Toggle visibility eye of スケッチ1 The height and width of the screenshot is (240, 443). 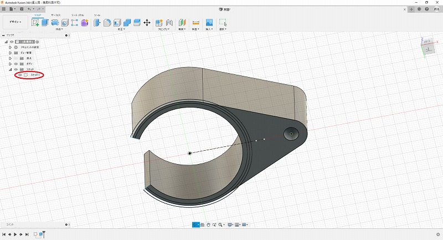(x=20, y=75)
